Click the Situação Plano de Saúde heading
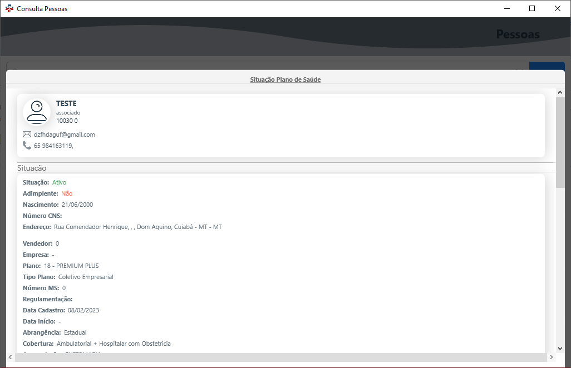 tap(285, 79)
